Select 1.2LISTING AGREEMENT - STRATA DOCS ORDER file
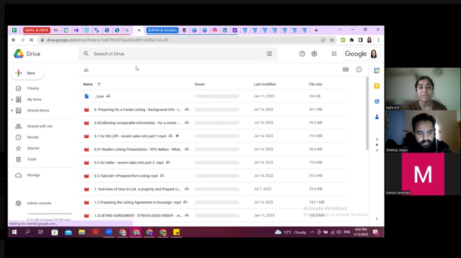This screenshot has width=461, height=258. (213, 215)
